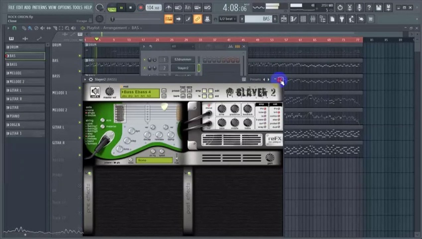Open the mixer icon
Screen dimensions: 422x239
point(313,19)
